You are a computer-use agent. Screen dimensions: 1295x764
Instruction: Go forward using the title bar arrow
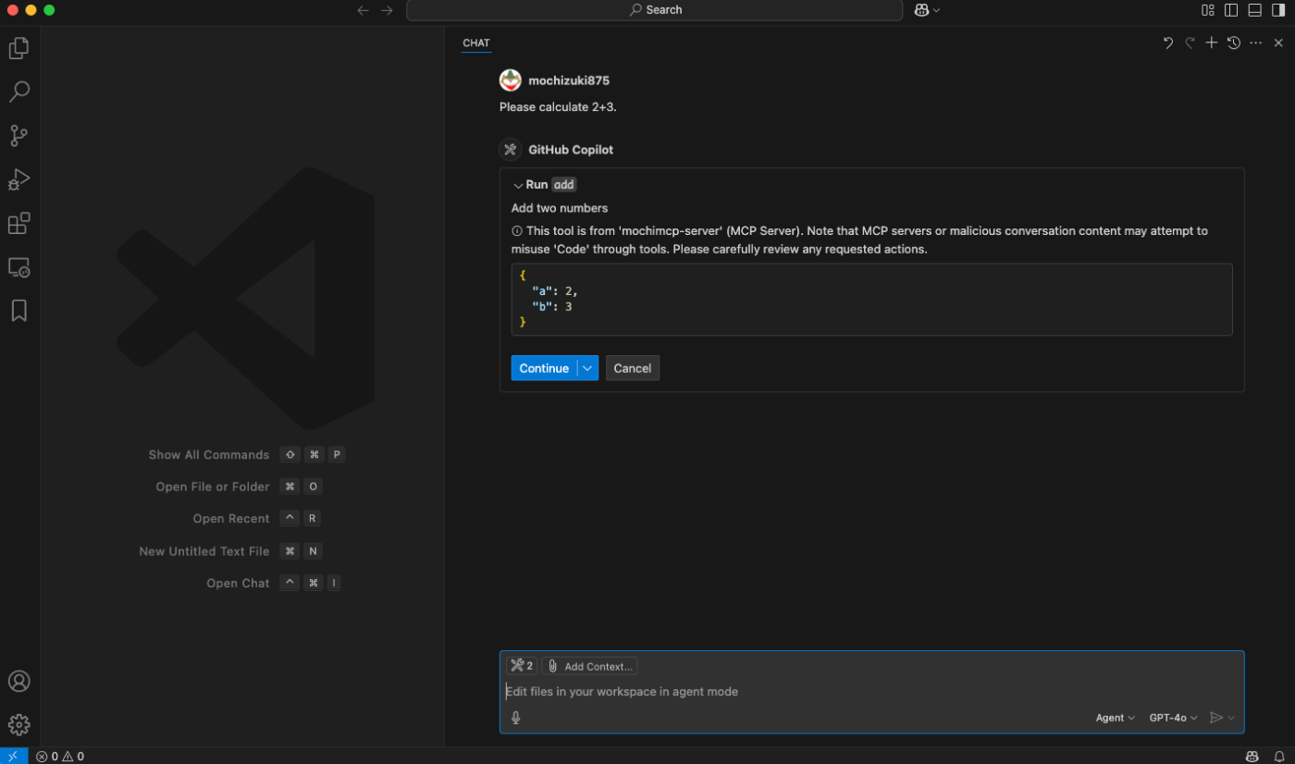point(387,10)
